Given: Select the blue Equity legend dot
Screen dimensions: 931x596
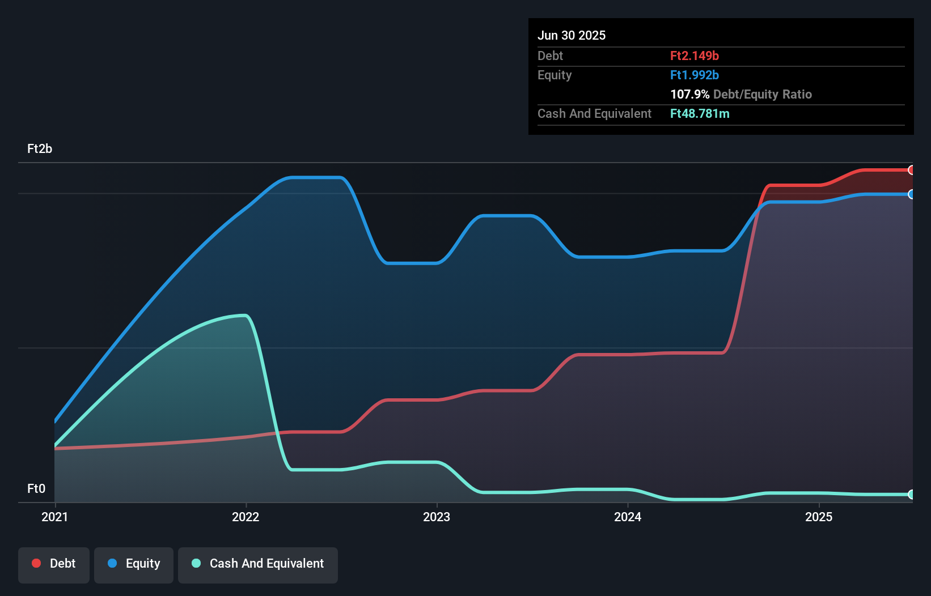Looking at the screenshot, I should pyautogui.click(x=111, y=563).
